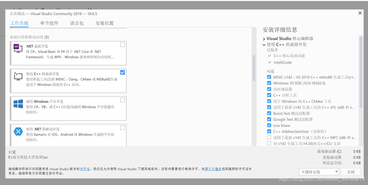Uncheck 用于 Windows 的 C++ CMake 工具
368x185 pixels.
click(269, 101)
